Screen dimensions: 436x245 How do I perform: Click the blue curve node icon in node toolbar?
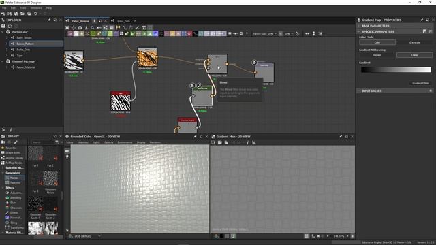click(156, 33)
